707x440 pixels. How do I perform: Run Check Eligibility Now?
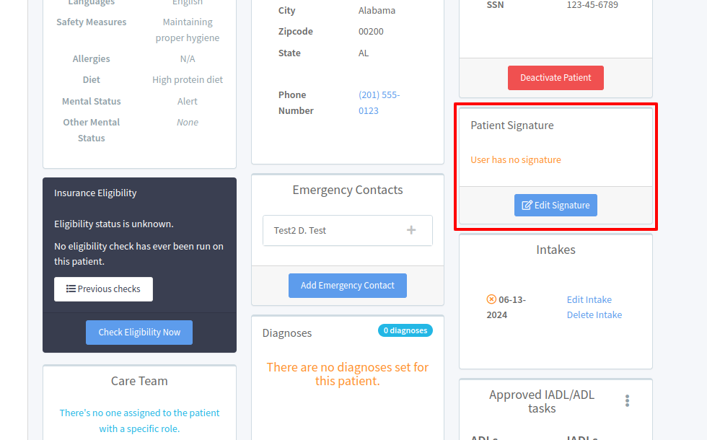tap(139, 333)
